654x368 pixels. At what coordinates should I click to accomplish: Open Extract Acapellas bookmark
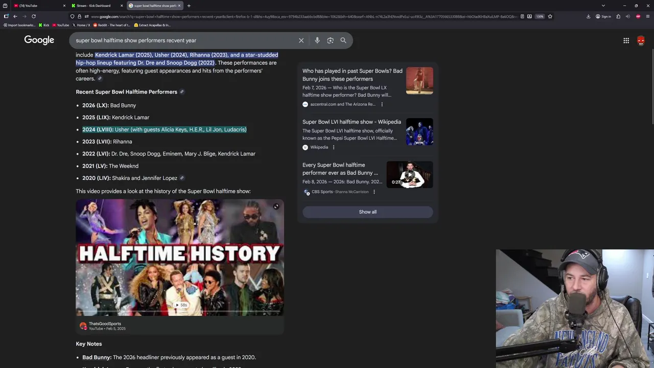[152, 25]
